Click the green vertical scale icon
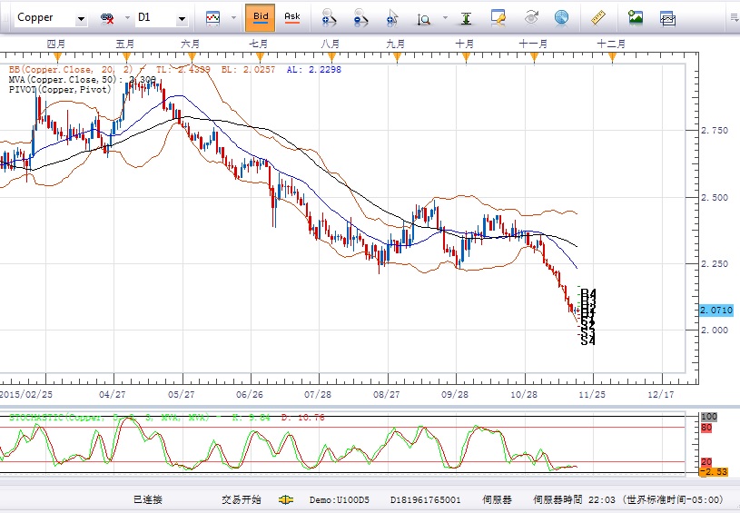Screen dimensions: 740x513 click(x=465, y=17)
